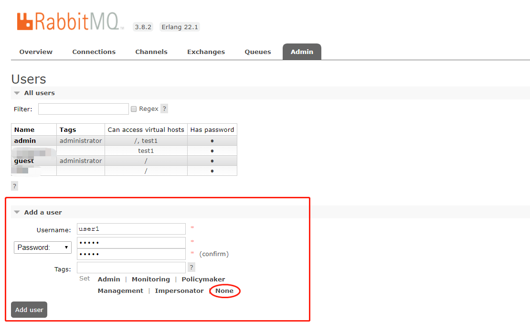This screenshot has height=323, width=530.
Task: Open the guest user entry
Action: (24, 161)
